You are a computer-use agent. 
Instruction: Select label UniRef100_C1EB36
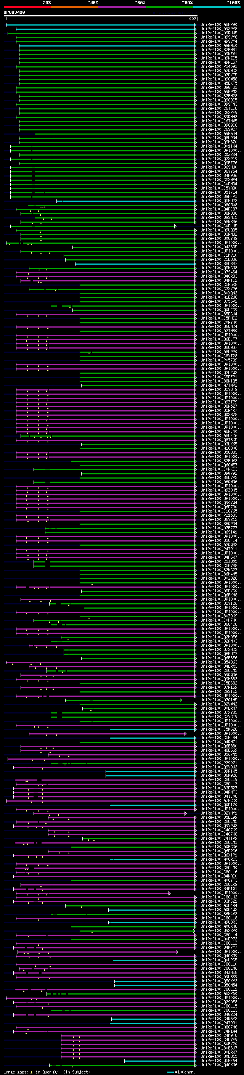point(218,259)
